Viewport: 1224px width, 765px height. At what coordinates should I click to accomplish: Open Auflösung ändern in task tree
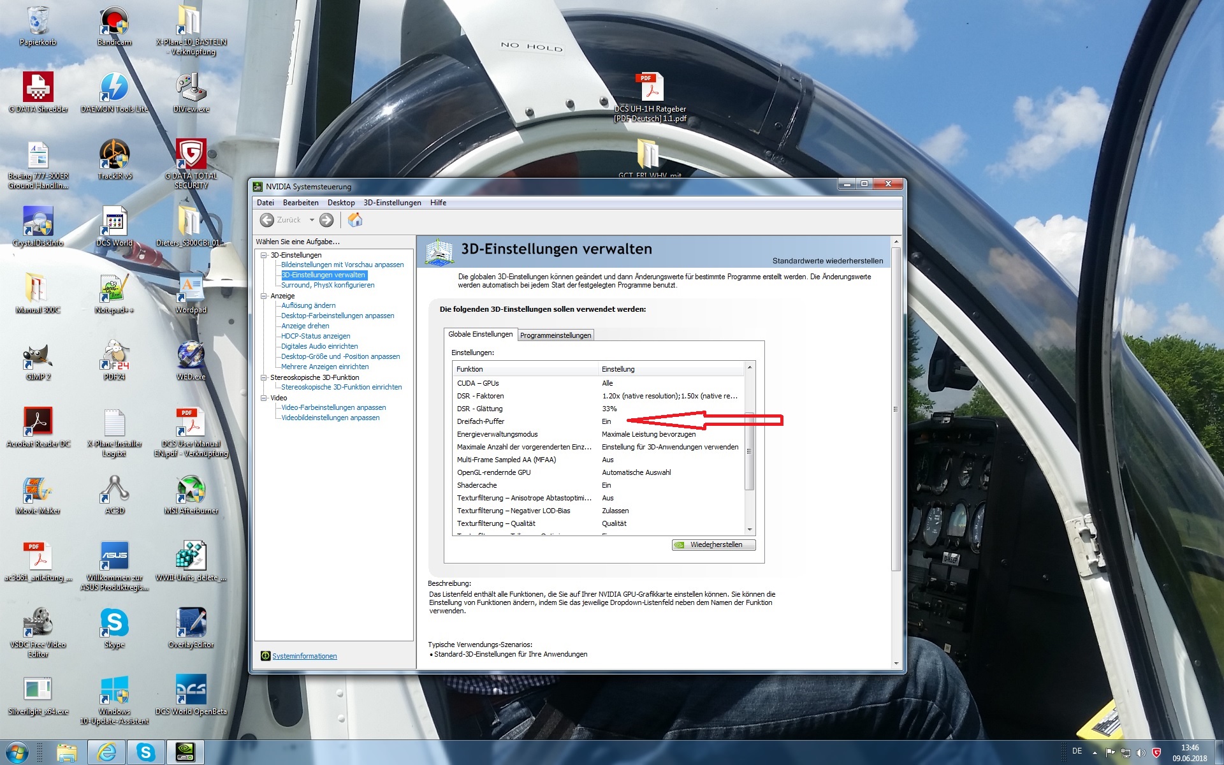(x=308, y=305)
